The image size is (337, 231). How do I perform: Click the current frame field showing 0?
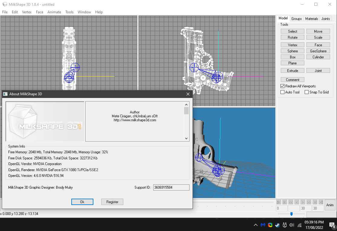pyautogui.click(x=282, y=208)
